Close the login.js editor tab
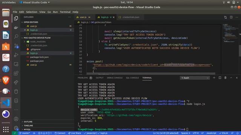Screen dimensions: 241x135 click(114, 17)
